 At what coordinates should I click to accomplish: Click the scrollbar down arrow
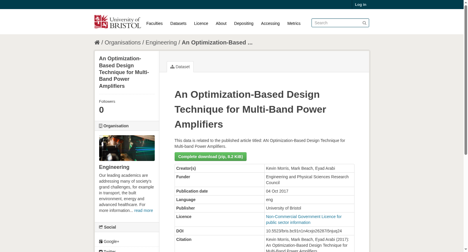tap(466, 250)
